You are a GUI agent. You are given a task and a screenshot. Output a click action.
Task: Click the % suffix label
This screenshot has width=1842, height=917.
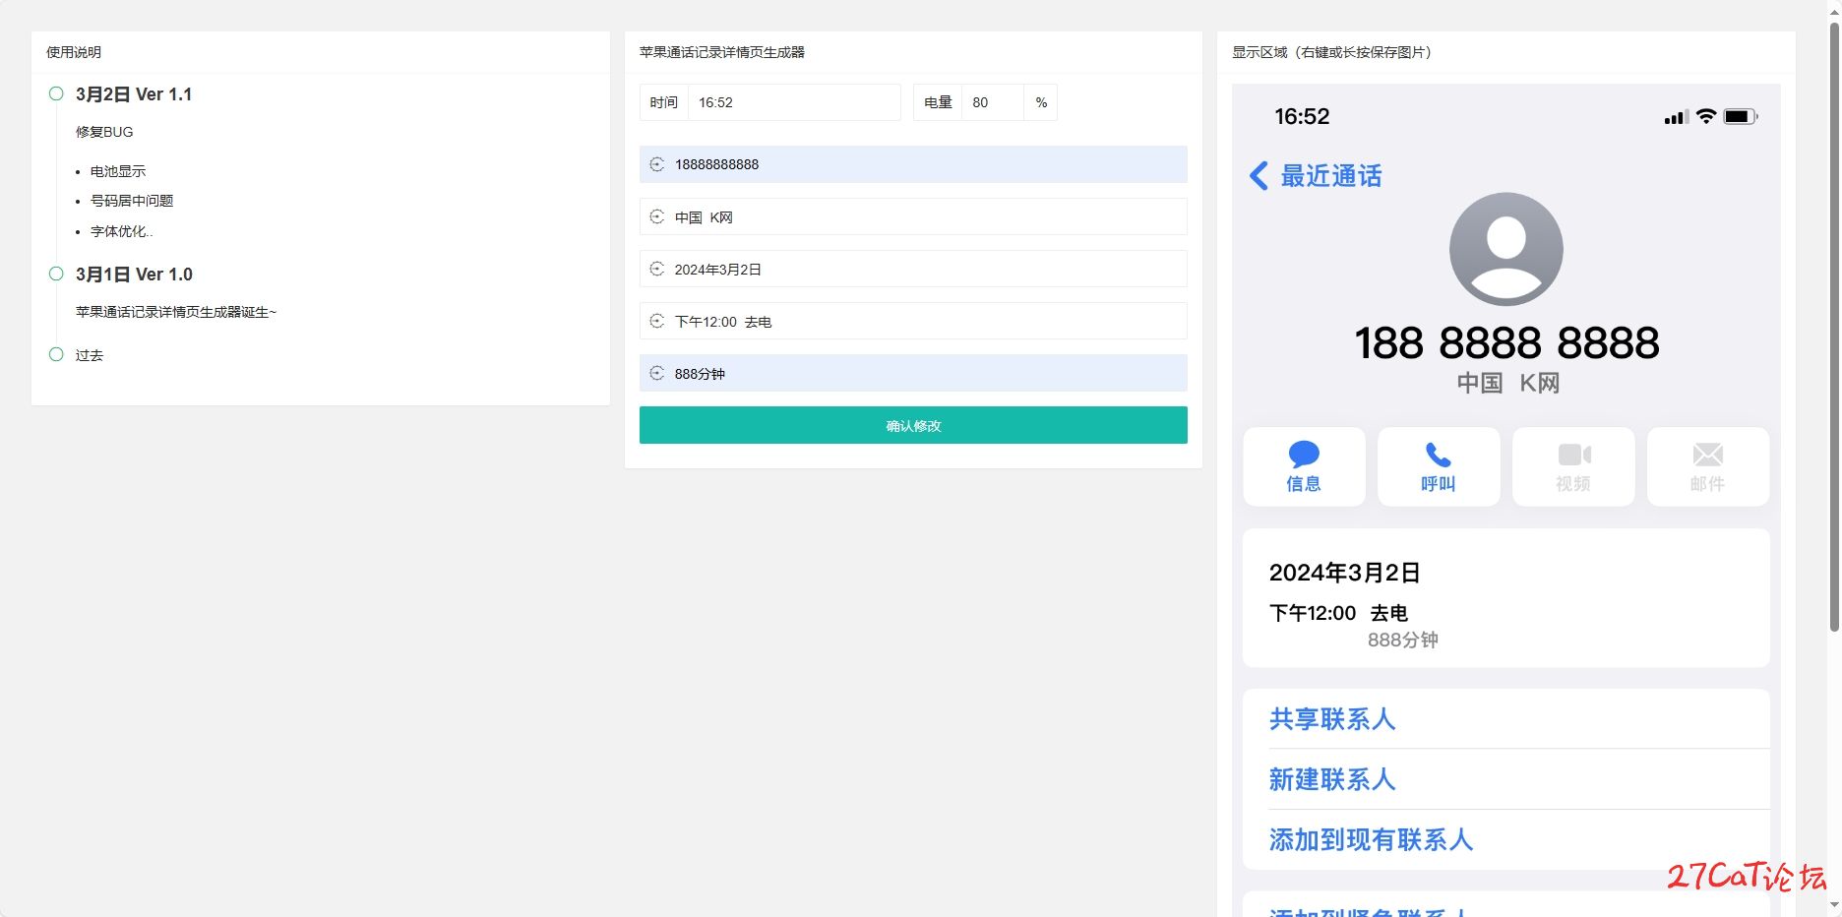click(1041, 102)
